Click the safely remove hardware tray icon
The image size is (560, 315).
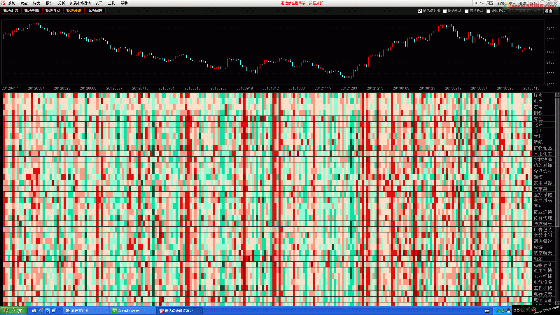[x=503, y=311]
